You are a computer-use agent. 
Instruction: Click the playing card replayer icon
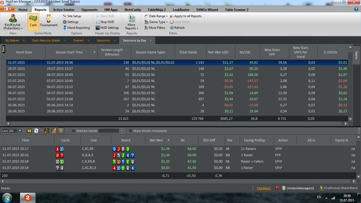tap(36, 131)
